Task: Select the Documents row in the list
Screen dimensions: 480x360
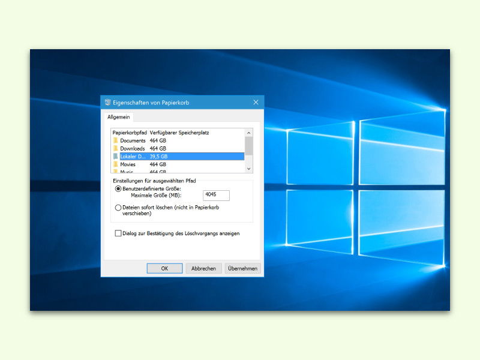Action: click(x=178, y=140)
